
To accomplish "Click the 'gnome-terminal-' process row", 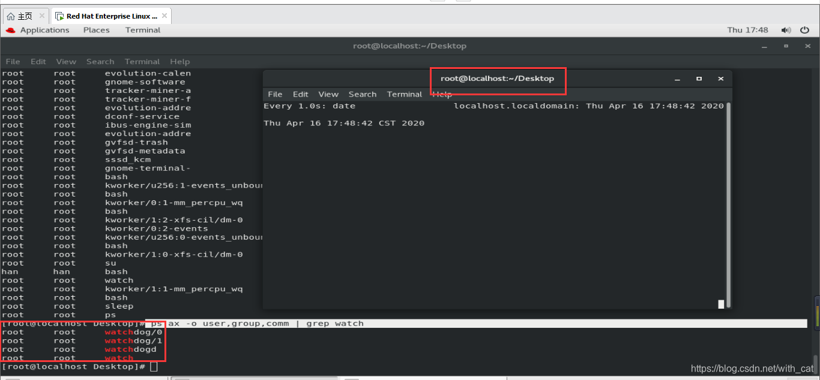I will coord(96,168).
